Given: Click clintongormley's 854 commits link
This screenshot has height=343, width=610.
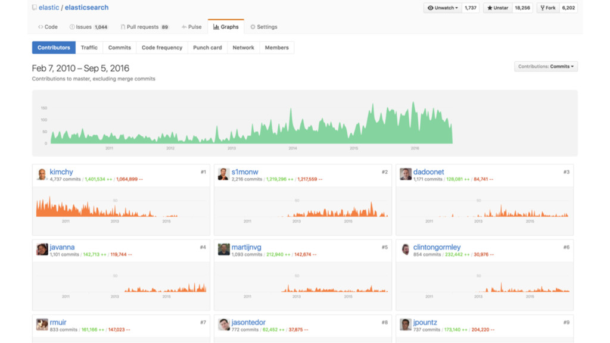Looking at the screenshot, I should (427, 254).
